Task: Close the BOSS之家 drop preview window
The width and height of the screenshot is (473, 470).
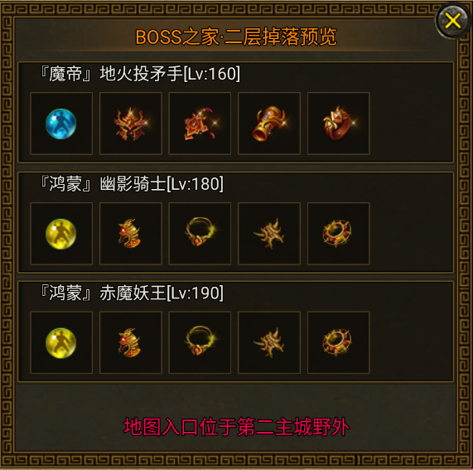Action: pos(452,21)
